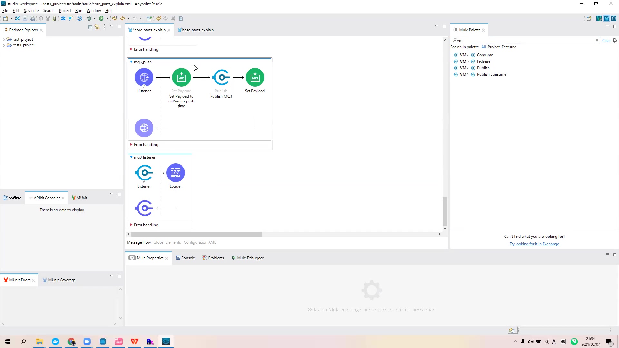Open the Navigate menu
The width and height of the screenshot is (619, 348).
tap(31, 11)
